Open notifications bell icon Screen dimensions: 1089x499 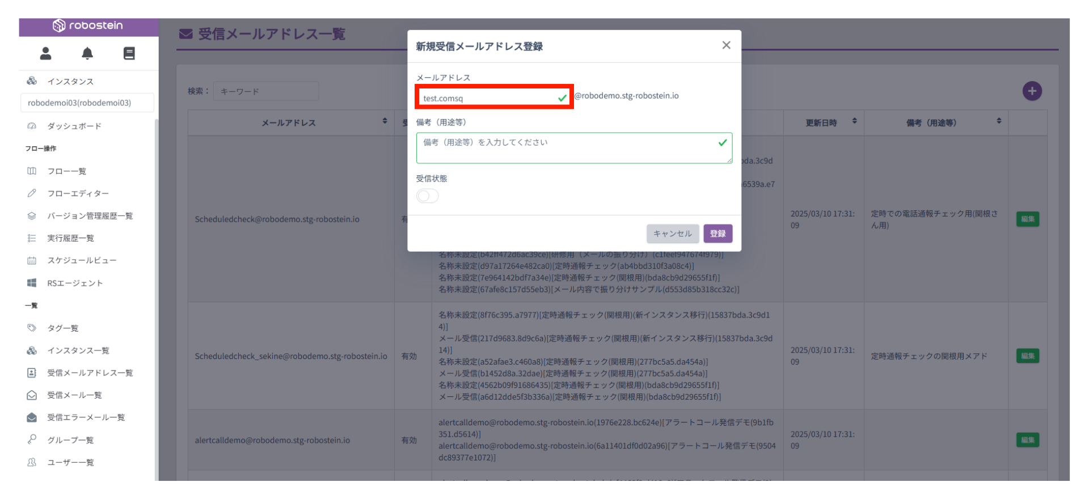[87, 53]
